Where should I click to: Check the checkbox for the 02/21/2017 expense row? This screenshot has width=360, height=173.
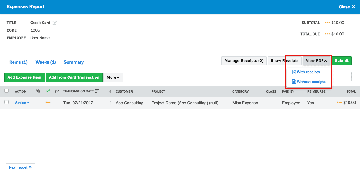click(7, 102)
